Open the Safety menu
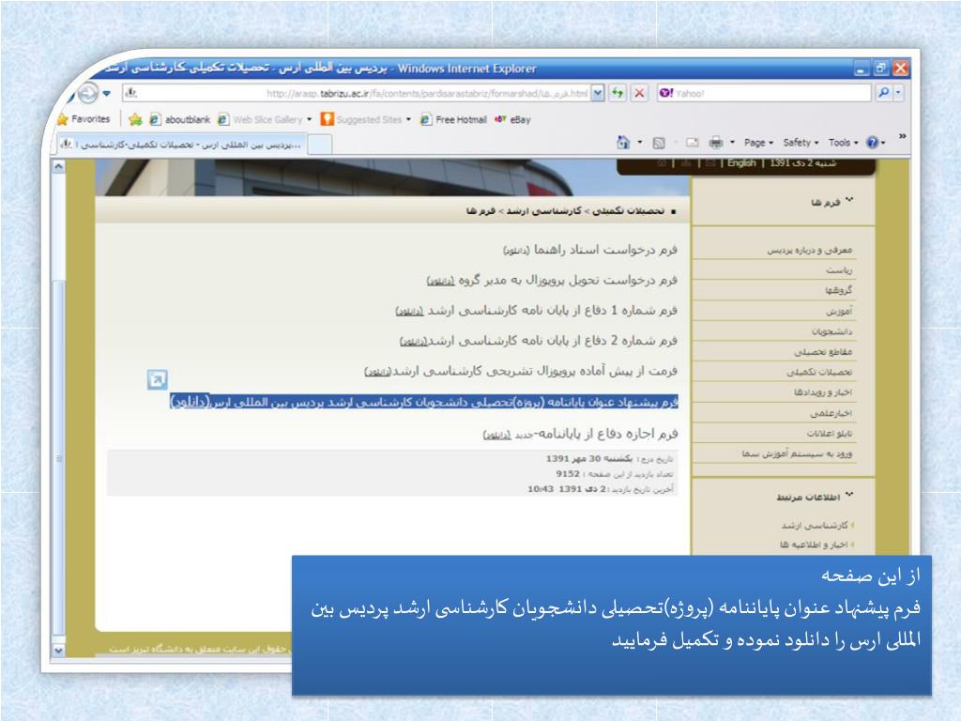The image size is (961, 721). (801, 143)
